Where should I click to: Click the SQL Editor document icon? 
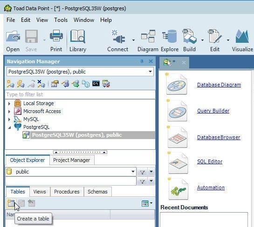coord(178,163)
